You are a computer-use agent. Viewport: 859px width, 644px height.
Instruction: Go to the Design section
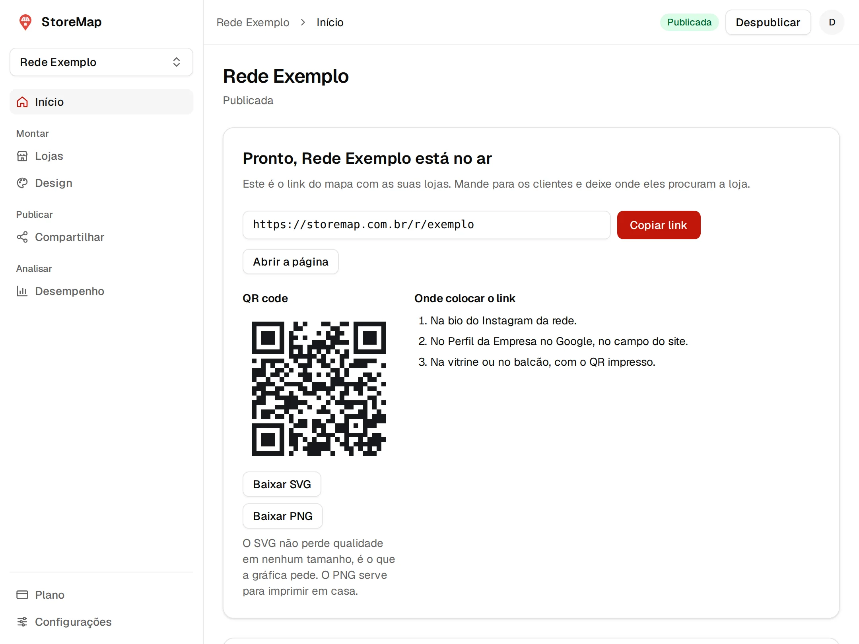pos(101,183)
